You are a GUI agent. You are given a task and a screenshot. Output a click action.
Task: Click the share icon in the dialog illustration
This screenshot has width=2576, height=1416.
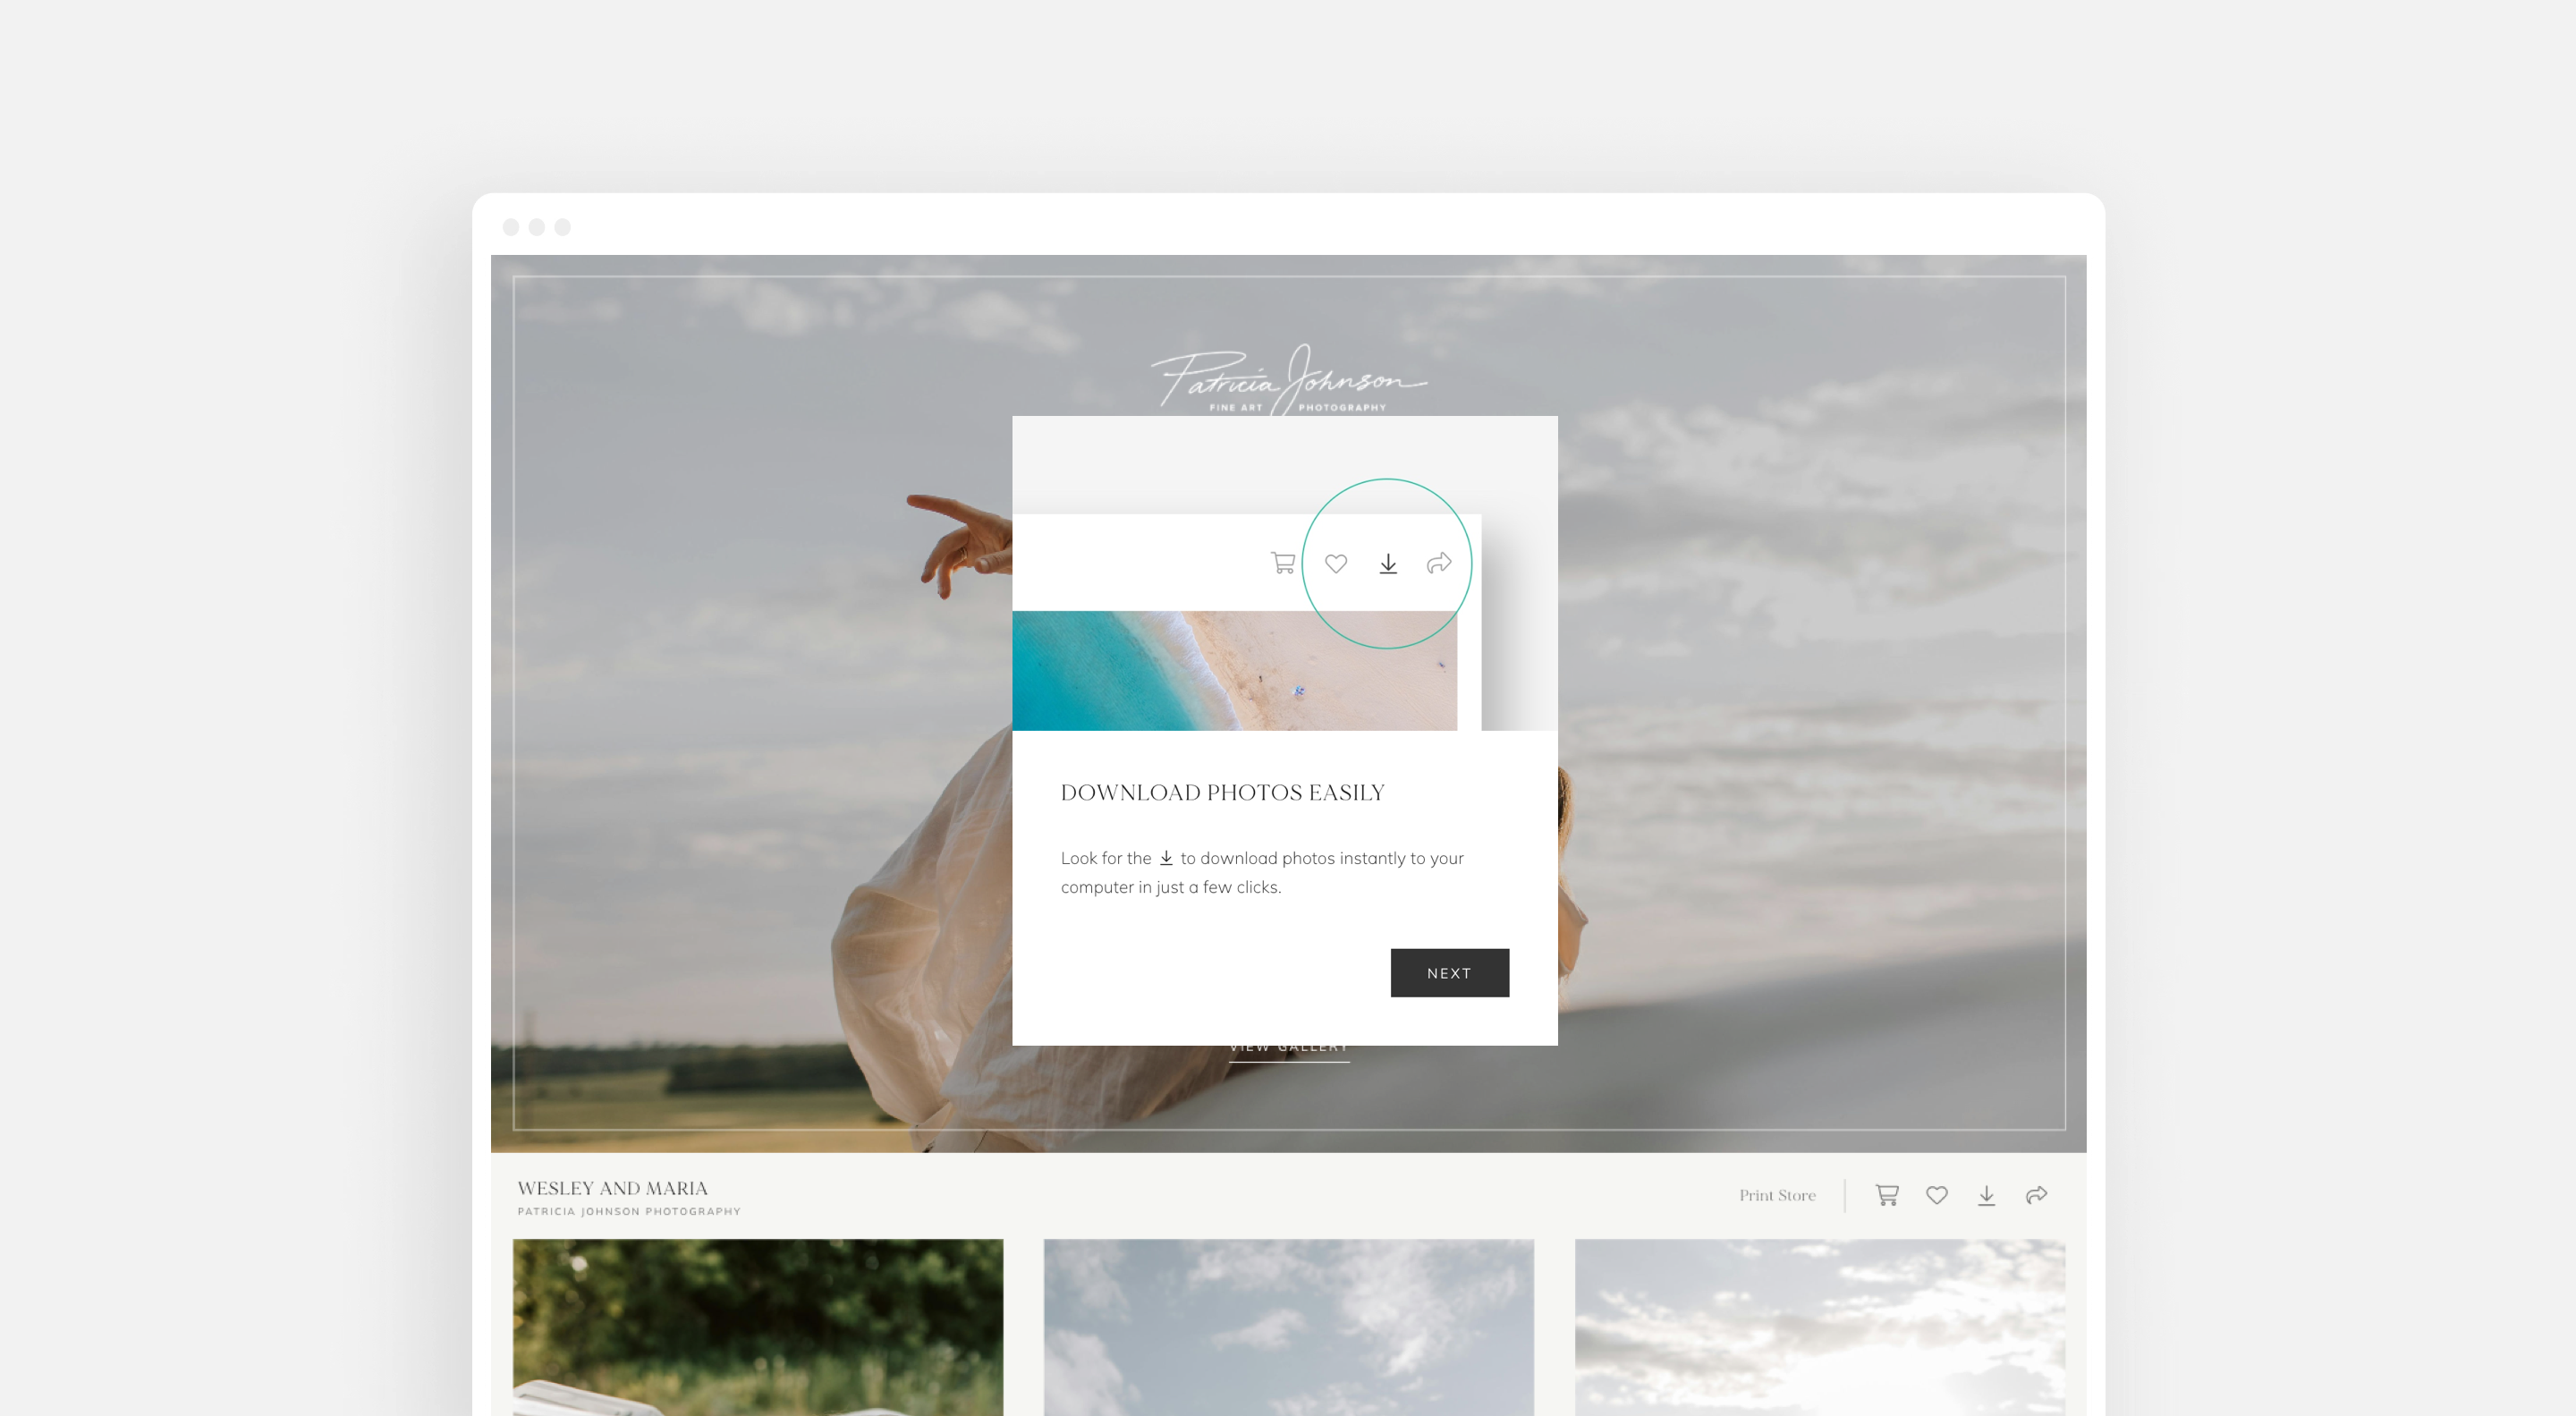pyautogui.click(x=1438, y=564)
